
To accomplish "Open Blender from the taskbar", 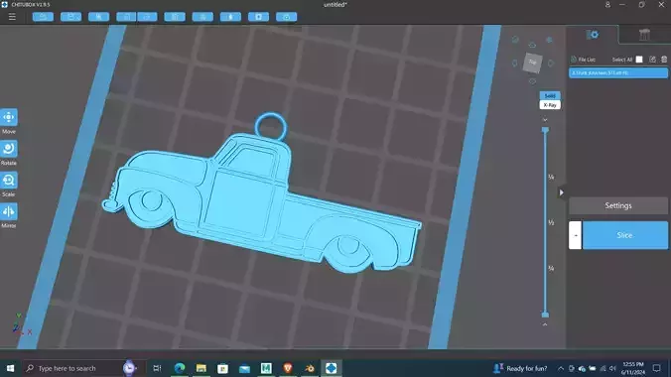I will point(310,368).
